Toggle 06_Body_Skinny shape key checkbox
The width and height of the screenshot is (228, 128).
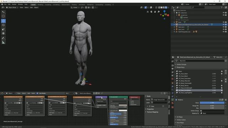[222, 86]
